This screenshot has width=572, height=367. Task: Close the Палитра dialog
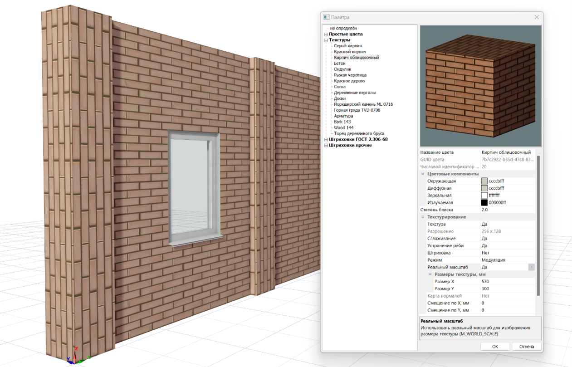[x=537, y=17]
